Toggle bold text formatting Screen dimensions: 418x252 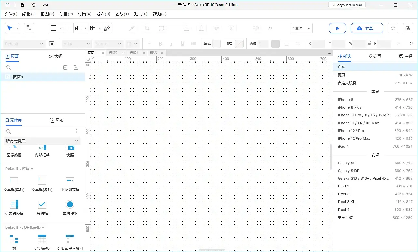(x=160, y=43)
